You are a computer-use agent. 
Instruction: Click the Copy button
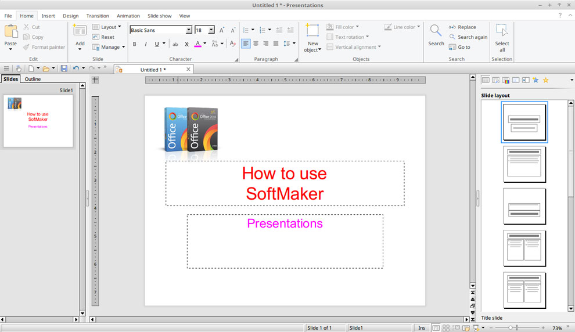point(33,37)
